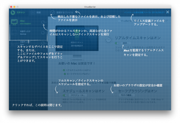Click インストール済み定義ファイル: 2016/06/21 link
The height and width of the screenshot is (123, 180).
pos(145,12)
